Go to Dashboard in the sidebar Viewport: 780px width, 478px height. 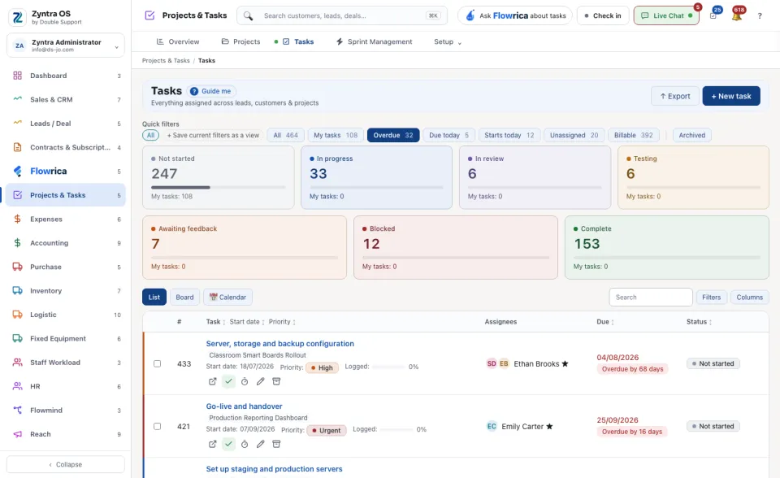66,76
